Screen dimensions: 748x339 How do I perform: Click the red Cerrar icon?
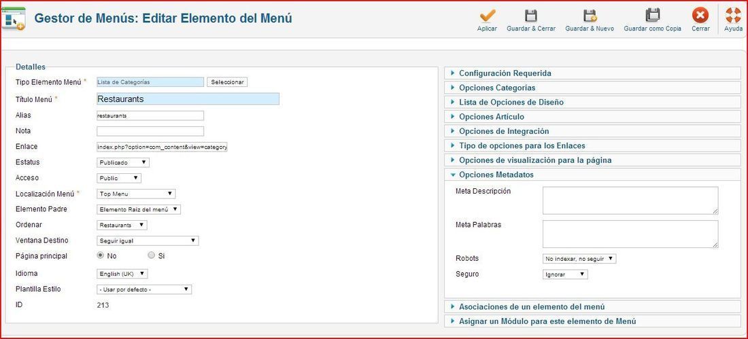[x=700, y=16]
